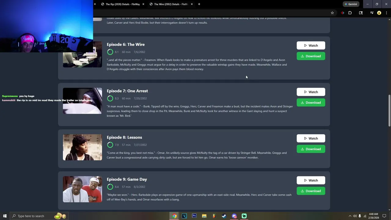This screenshot has width=391, height=220.
Task: Open the volume speaker icon in tray
Action: (x=355, y=216)
